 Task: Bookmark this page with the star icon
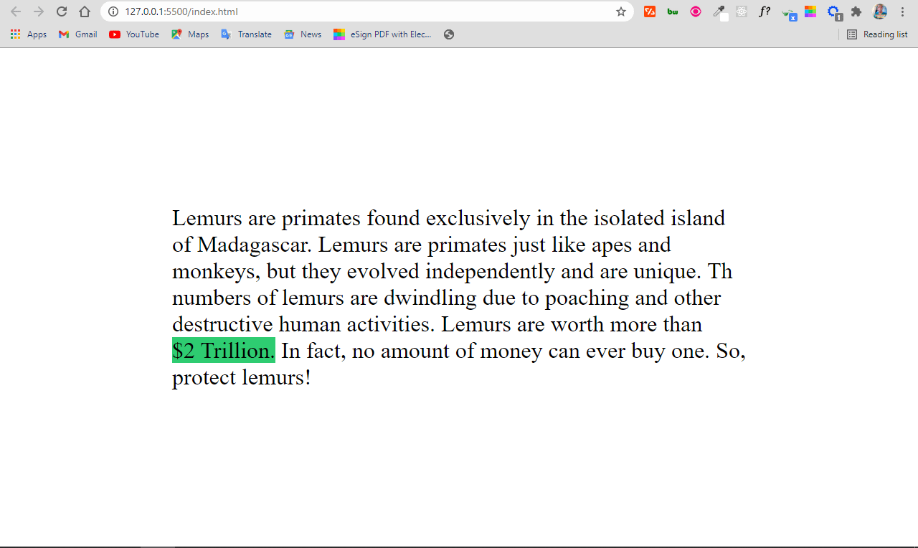(x=621, y=11)
